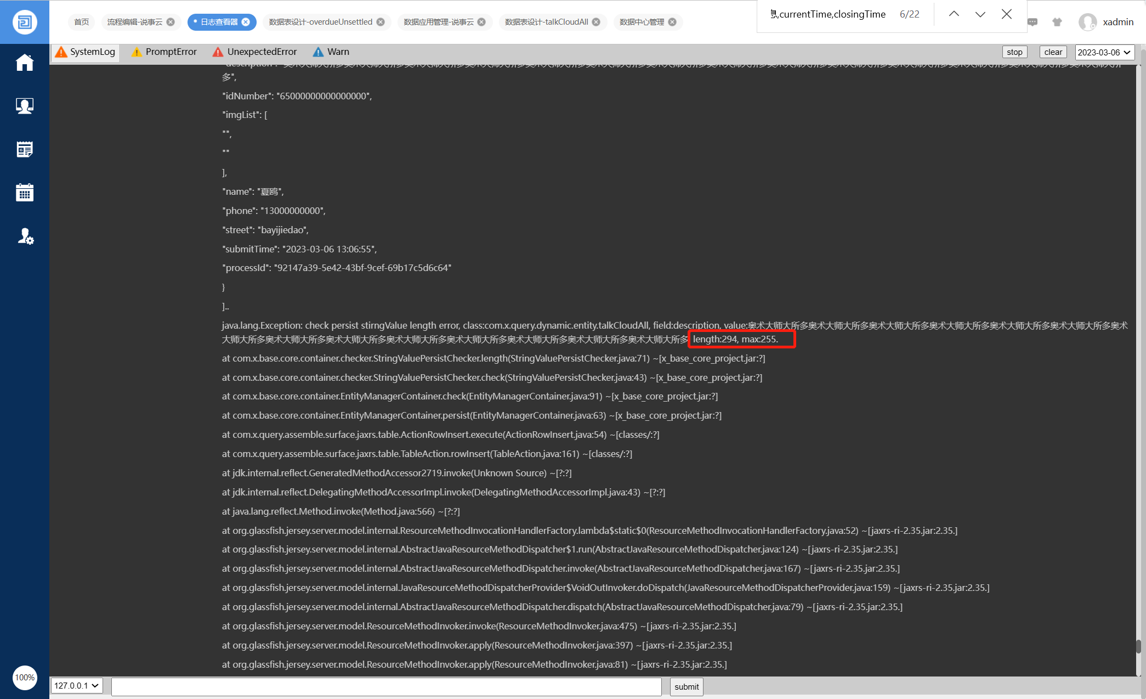Open the 127.0.0.1 server dropdown
The image size is (1146, 699).
[x=77, y=685]
